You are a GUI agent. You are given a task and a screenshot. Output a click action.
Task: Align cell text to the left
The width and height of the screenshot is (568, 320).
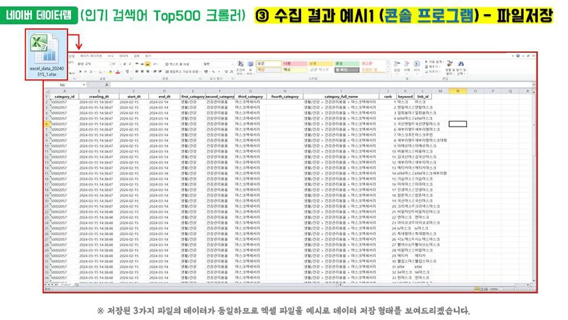click(x=137, y=72)
